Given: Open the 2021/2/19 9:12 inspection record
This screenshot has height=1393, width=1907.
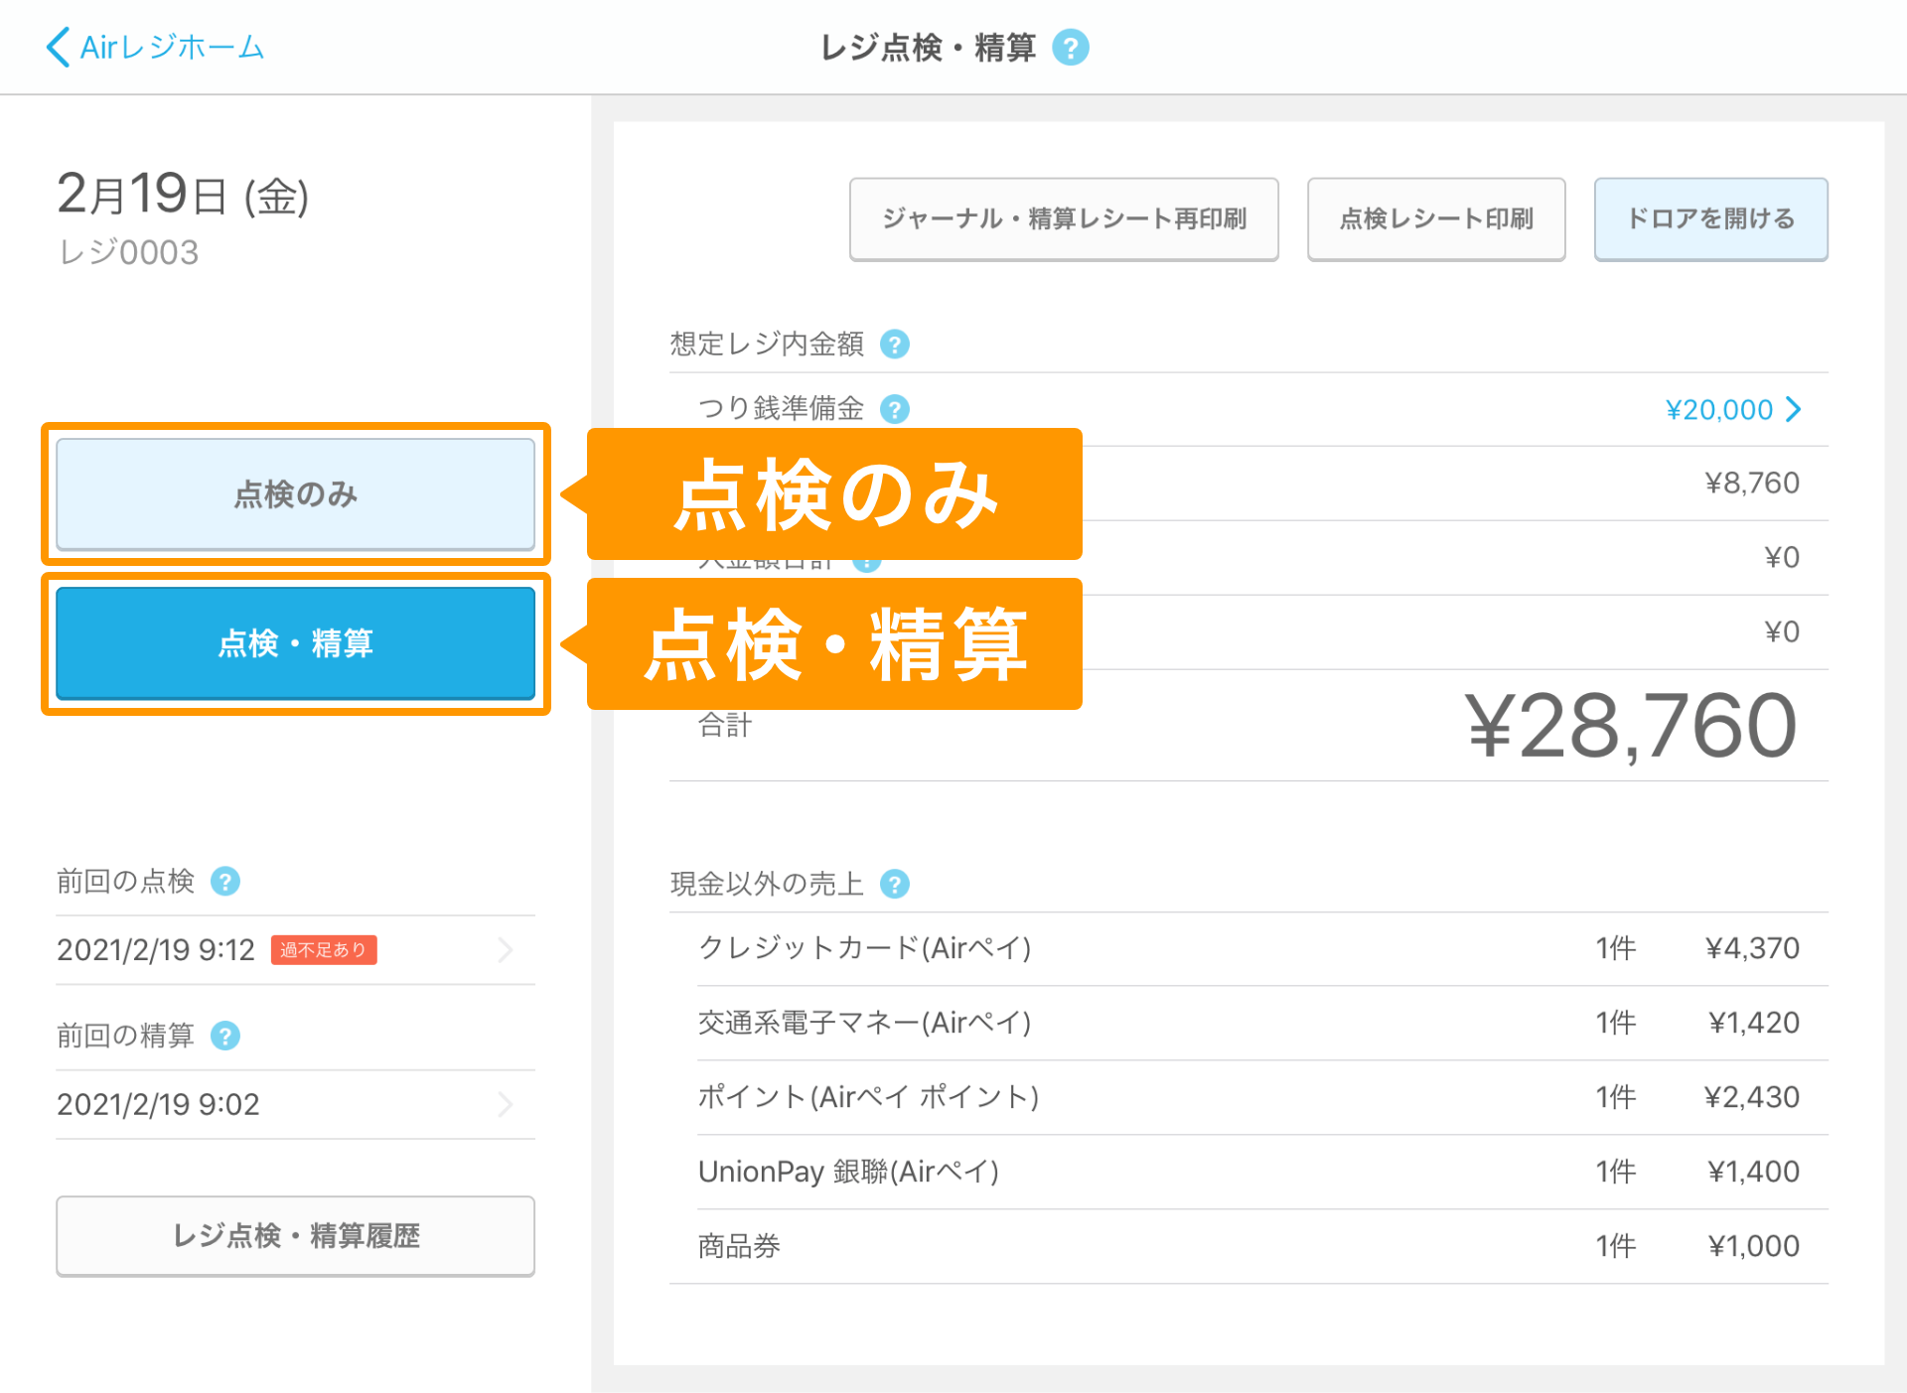Looking at the screenshot, I should click(x=288, y=949).
